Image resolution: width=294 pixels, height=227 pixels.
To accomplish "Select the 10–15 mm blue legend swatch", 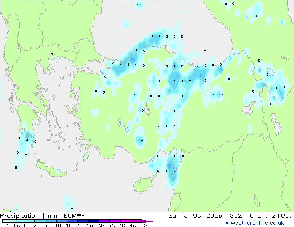I will (x=62, y=221).
